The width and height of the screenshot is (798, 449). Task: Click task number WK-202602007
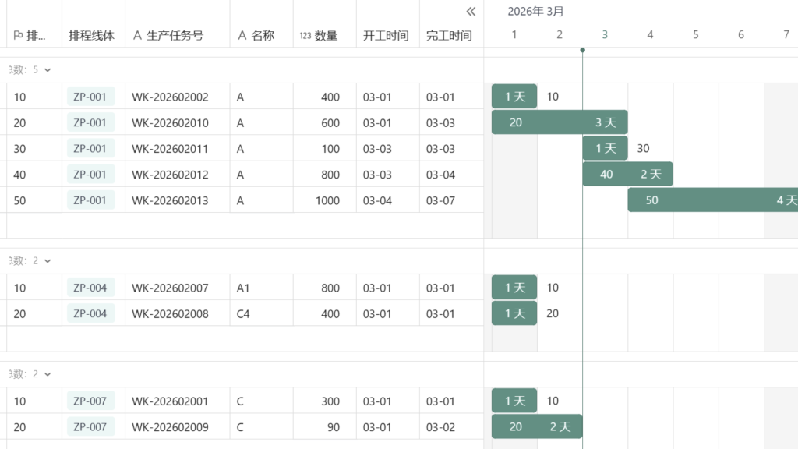[x=170, y=288]
